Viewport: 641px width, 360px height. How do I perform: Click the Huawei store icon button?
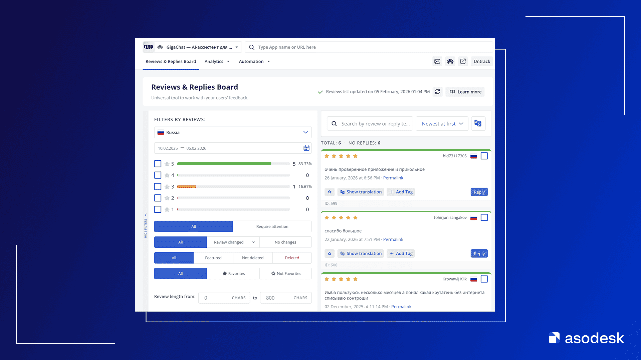[x=450, y=61]
